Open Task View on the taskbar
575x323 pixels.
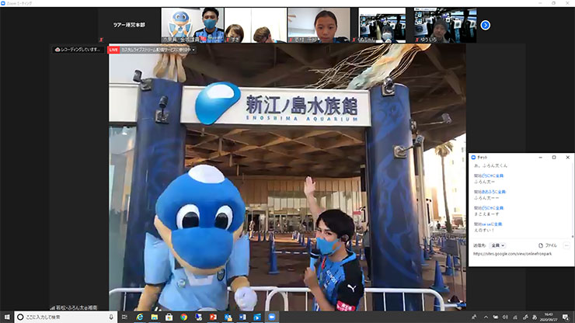(x=124, y=317)
